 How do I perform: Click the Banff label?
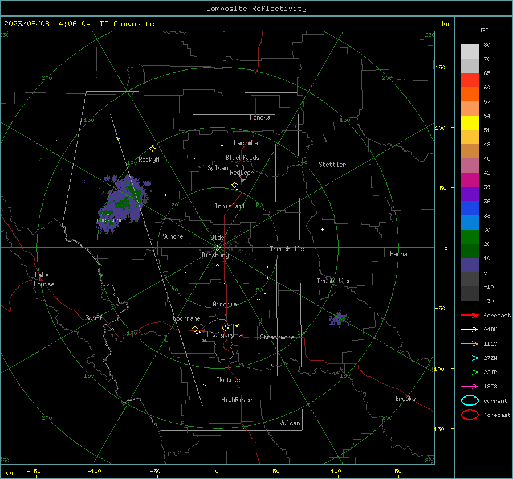[94, 317]
